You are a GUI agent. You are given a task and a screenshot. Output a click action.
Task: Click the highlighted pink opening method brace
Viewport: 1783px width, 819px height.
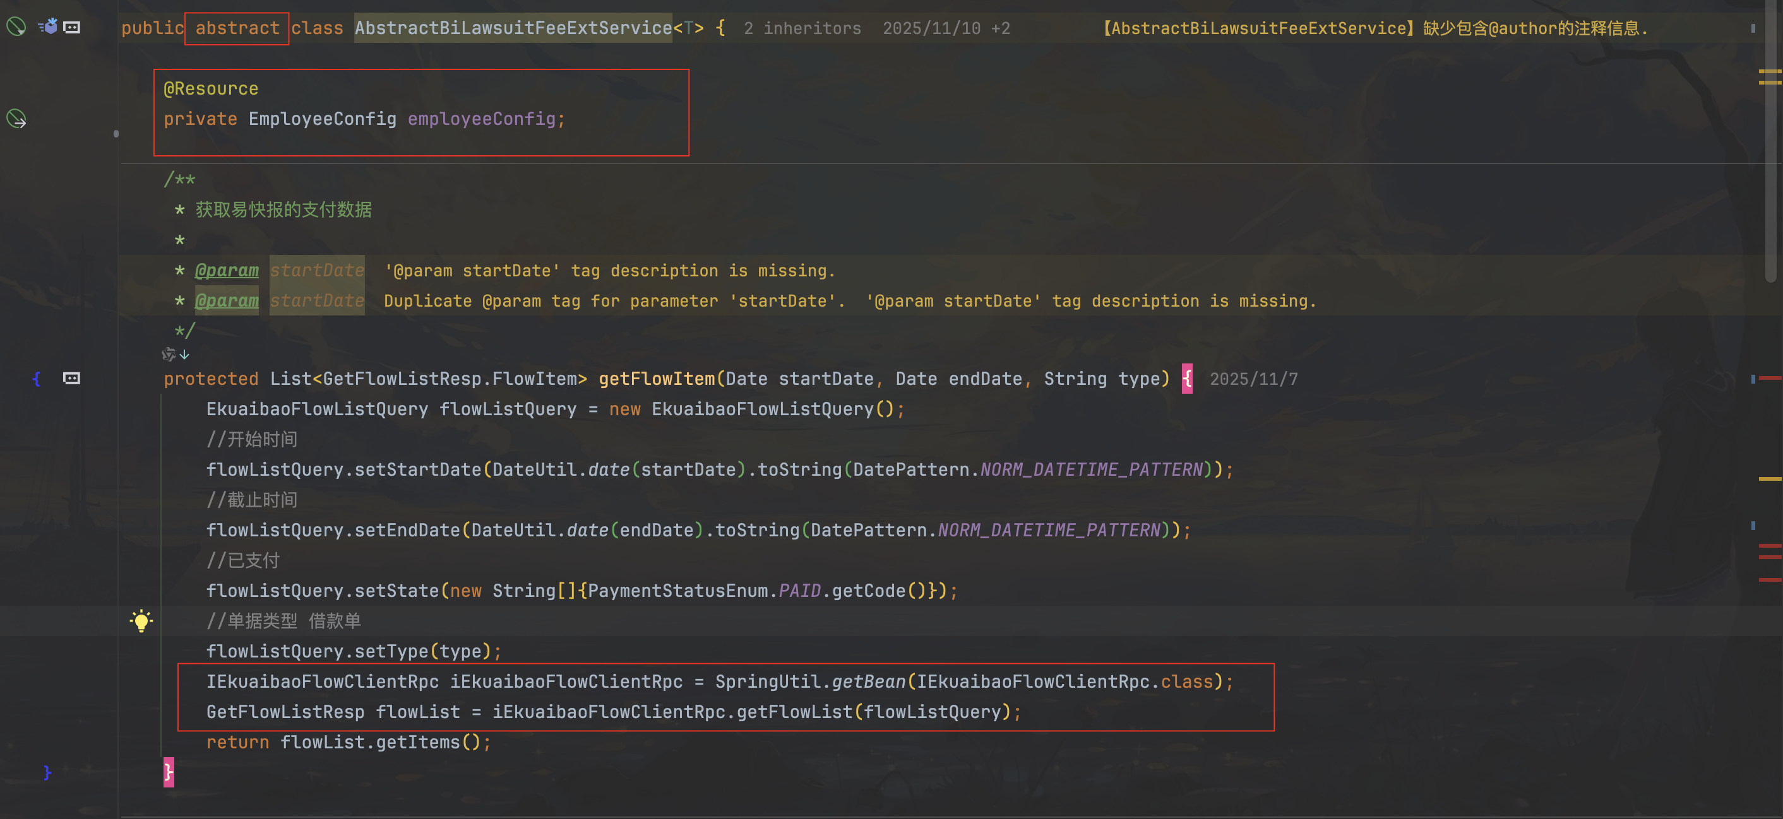click(x=1186, y=379)
